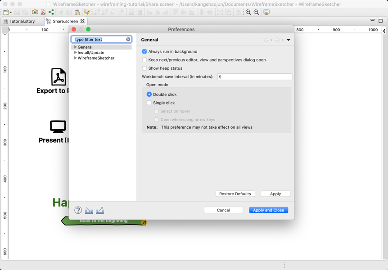
Task: Select Single click open mode
Action: click(x=149, y=103)
